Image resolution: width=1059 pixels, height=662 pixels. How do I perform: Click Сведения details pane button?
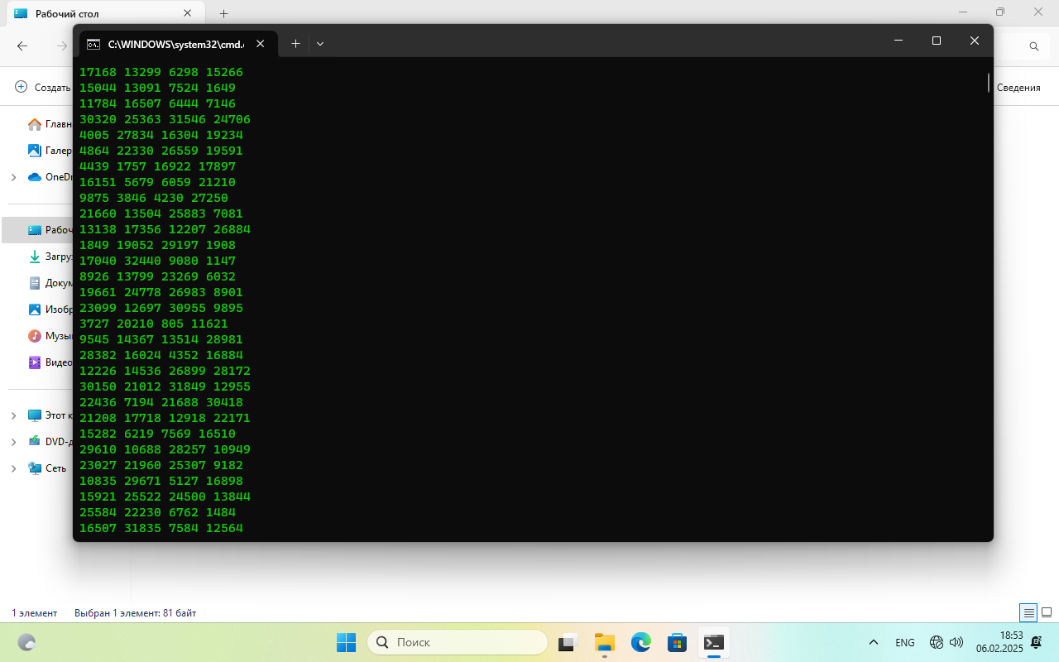point(1018,88)
